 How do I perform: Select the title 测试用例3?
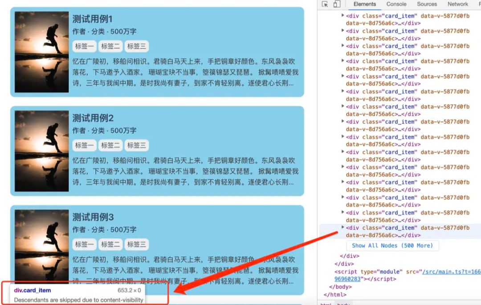pos(93,217)
